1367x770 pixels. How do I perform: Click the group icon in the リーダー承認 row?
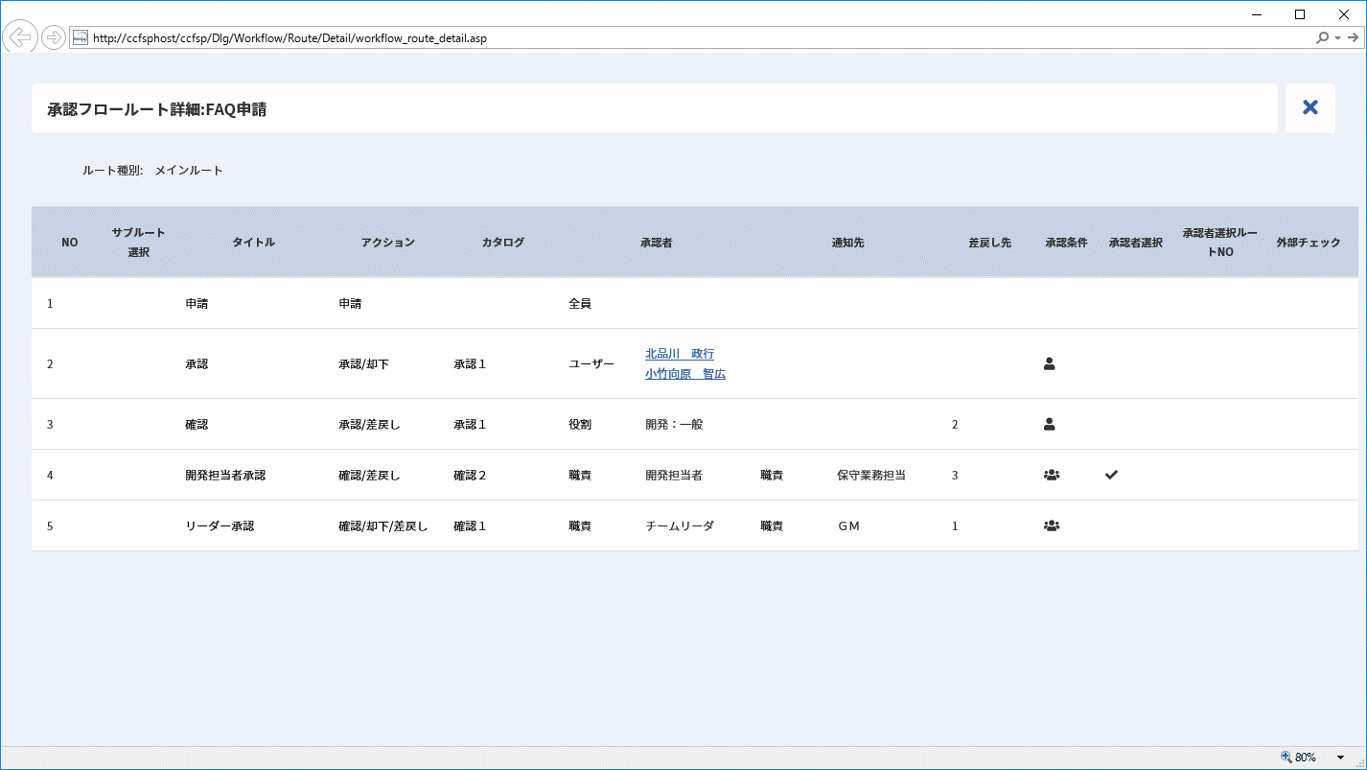[1052, 525]
